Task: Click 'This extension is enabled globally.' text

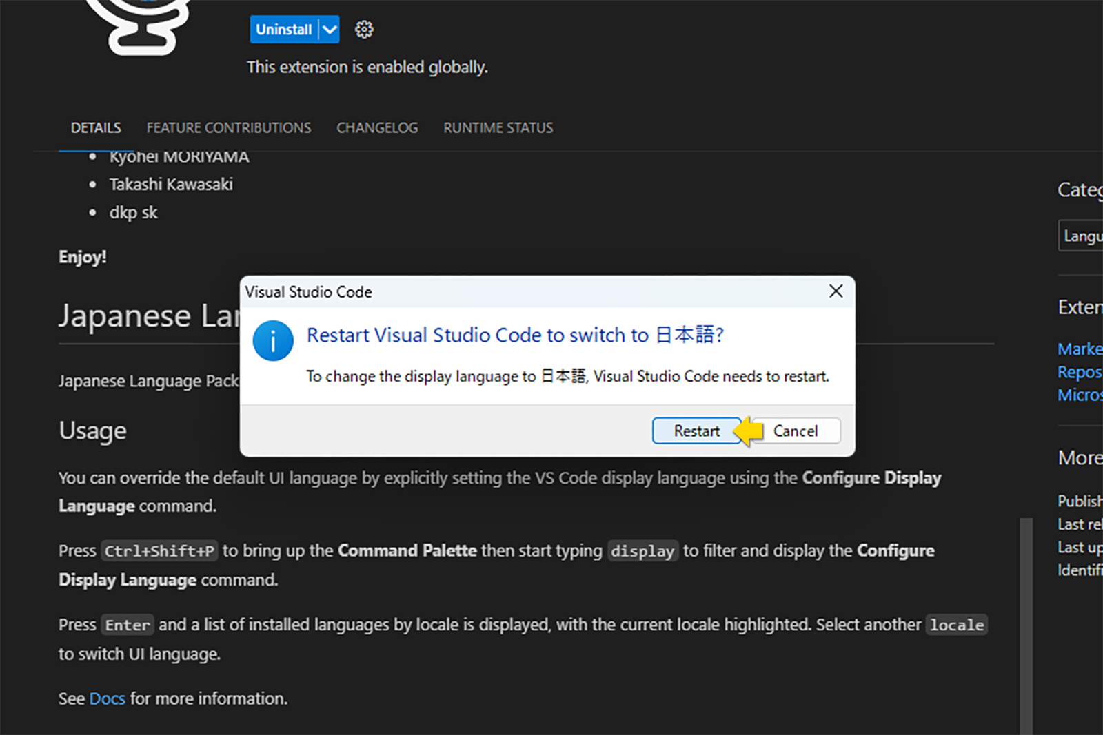Action: coord(367,68)
